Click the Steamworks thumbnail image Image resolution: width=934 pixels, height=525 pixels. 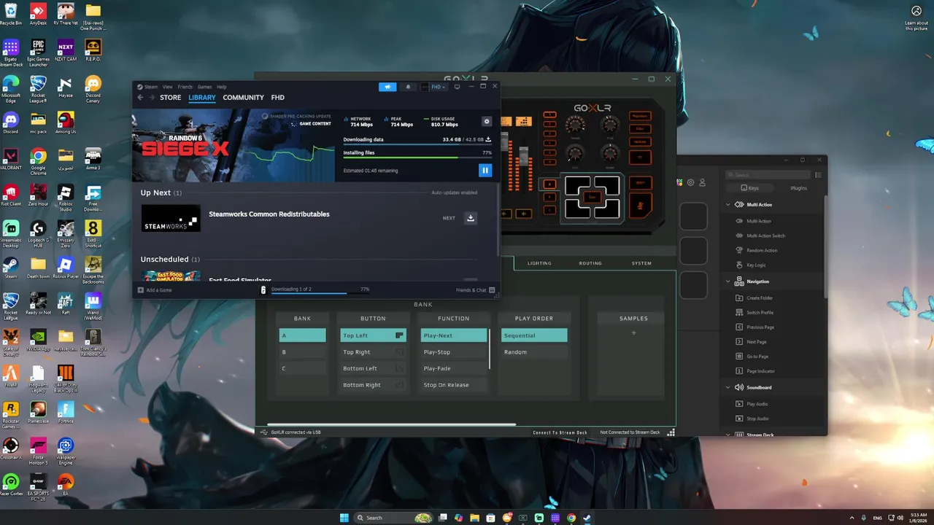click(171, 218)
